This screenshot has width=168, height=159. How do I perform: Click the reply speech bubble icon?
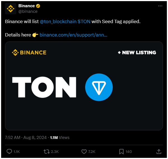[9, 151]
